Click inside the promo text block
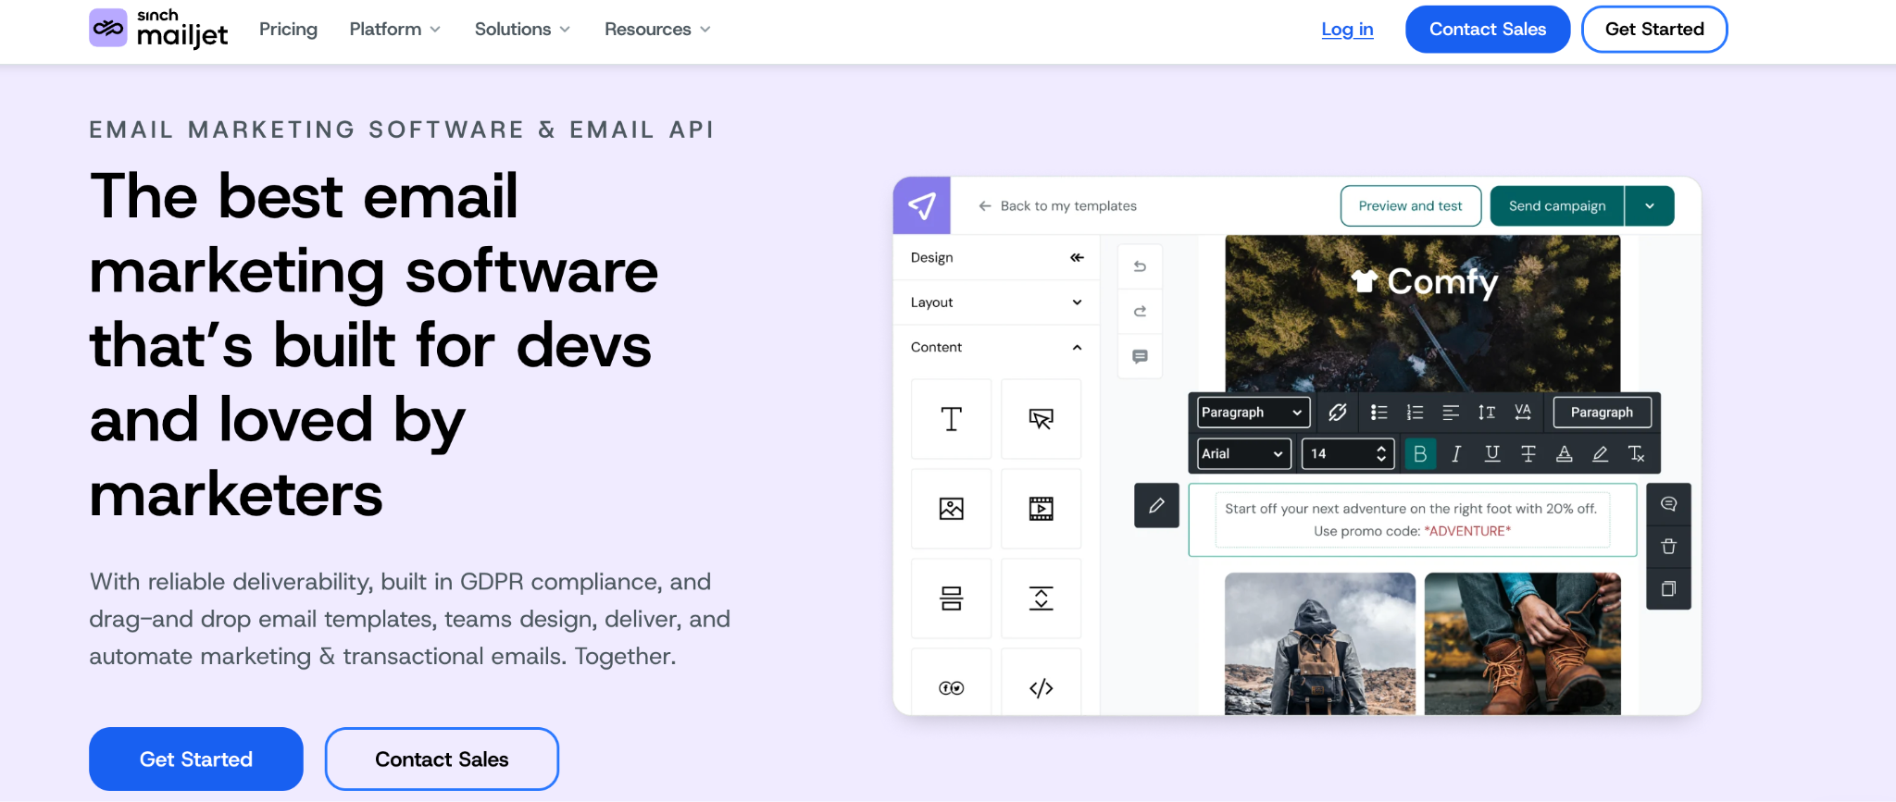1896x802 pixels. pyautogui.click(x=1412, y=520)
